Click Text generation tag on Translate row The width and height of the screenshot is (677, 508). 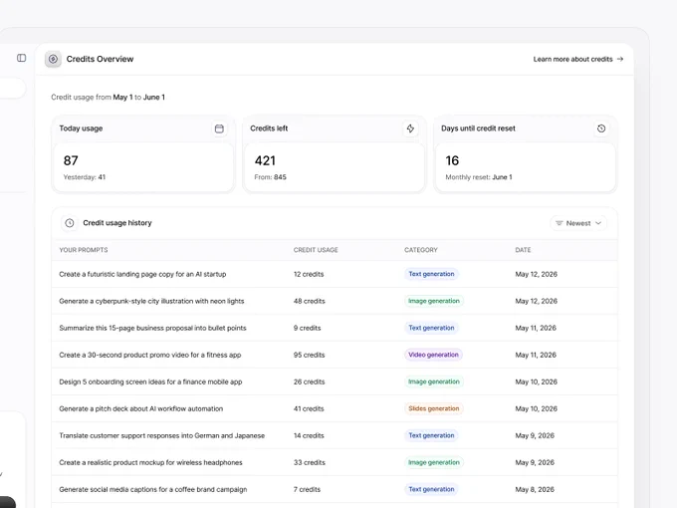(431, 435)
